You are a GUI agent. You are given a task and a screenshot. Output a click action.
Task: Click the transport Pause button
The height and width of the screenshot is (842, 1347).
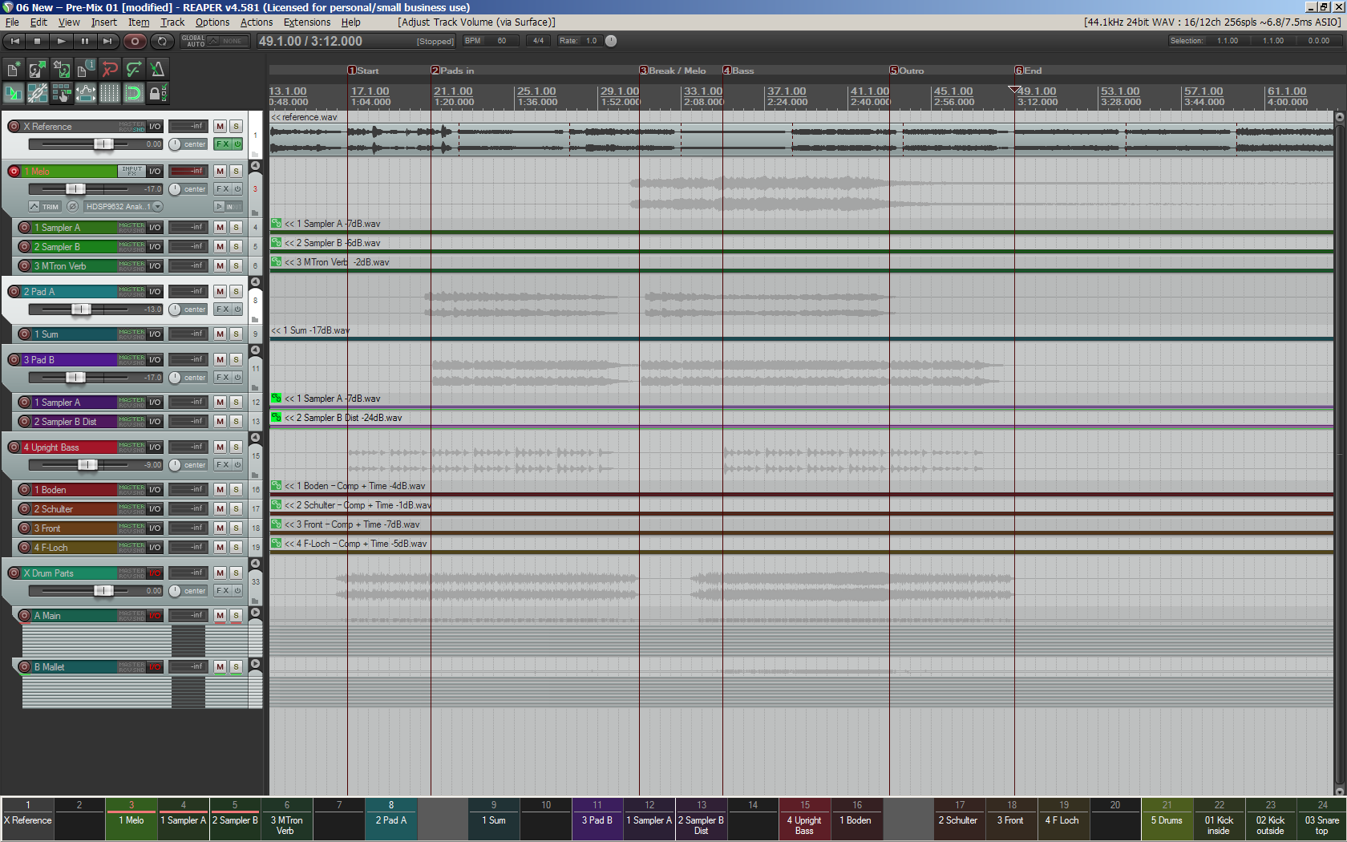84,41
